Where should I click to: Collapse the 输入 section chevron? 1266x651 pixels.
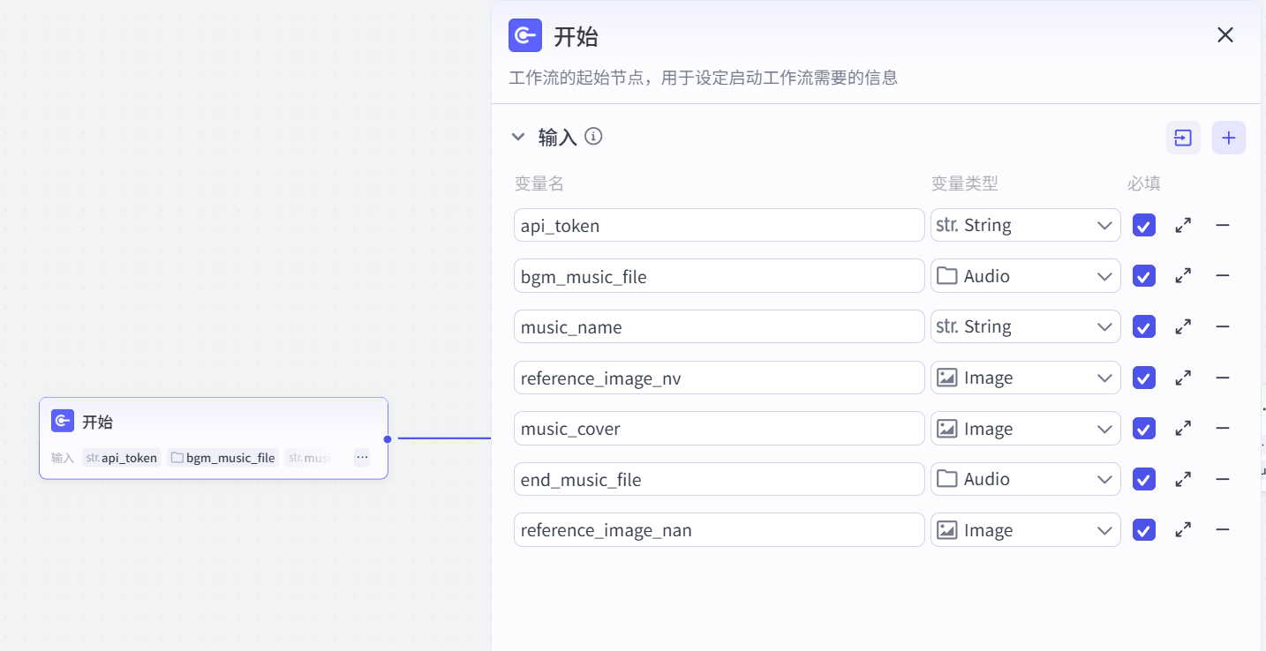[x=518, y=137]
